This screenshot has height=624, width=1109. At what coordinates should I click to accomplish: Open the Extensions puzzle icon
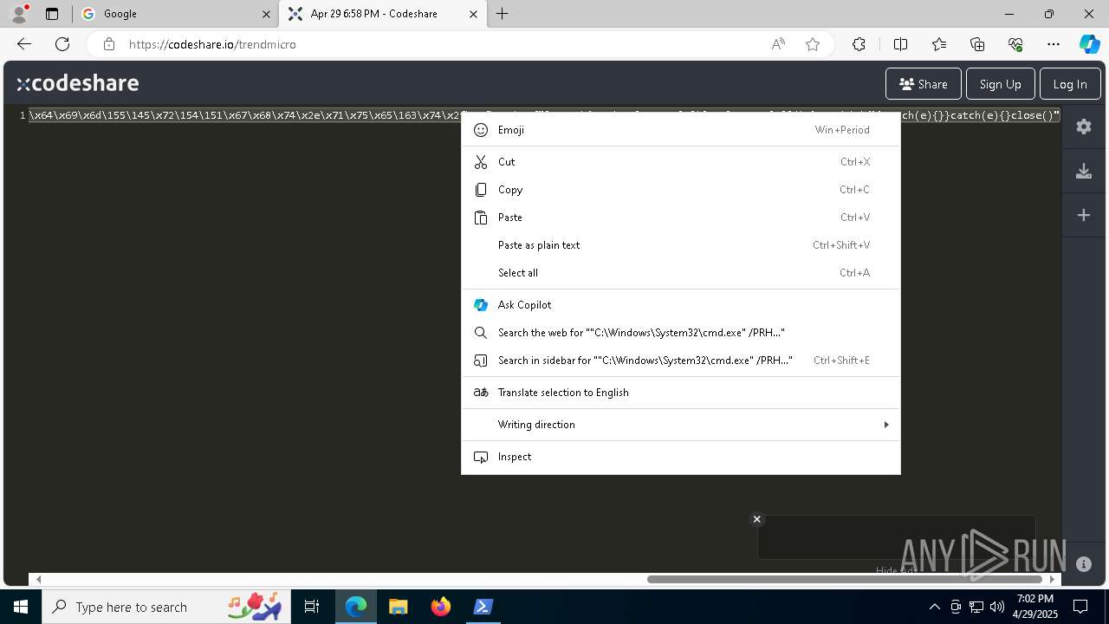pos(859,44)
